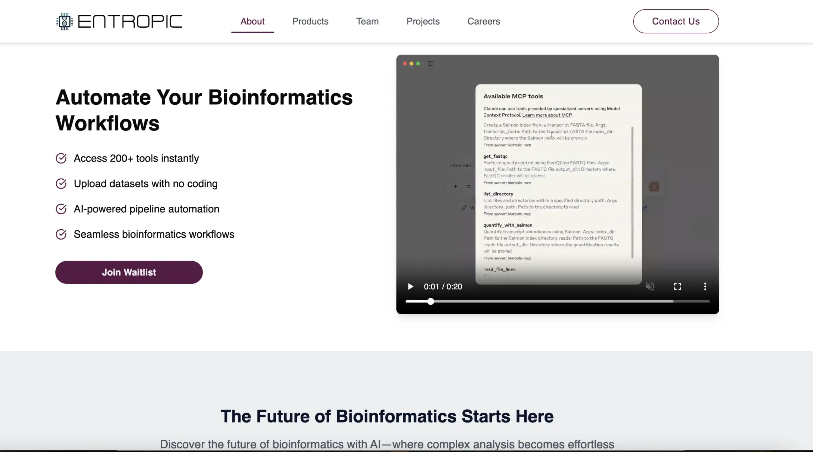Image resolution: width=813 pixels, height=452 pixels.
Task: Click the Contact Us button
Action: point(676,21)
